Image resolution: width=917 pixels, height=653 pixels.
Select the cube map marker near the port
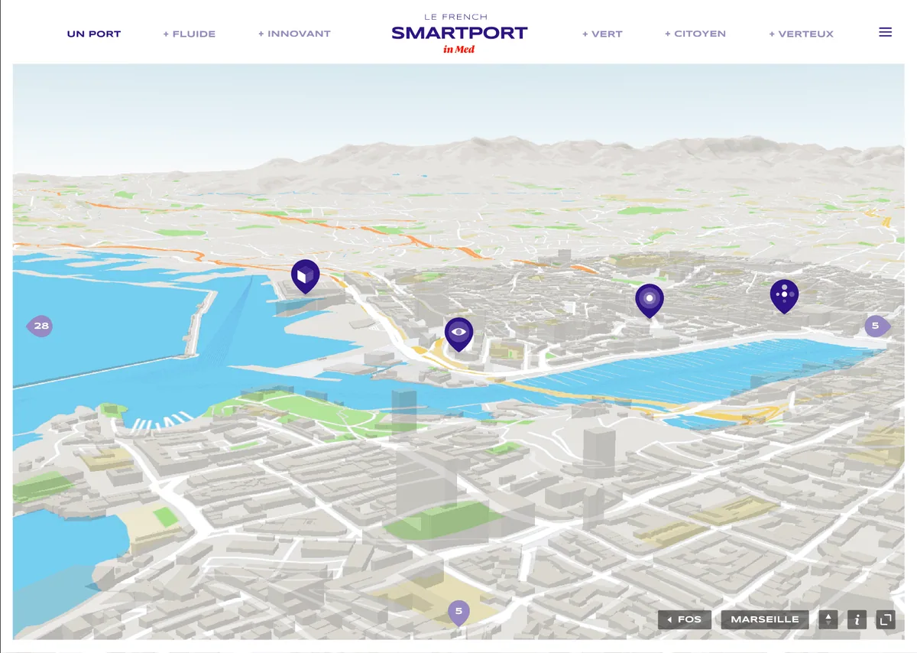coord(305,275)
